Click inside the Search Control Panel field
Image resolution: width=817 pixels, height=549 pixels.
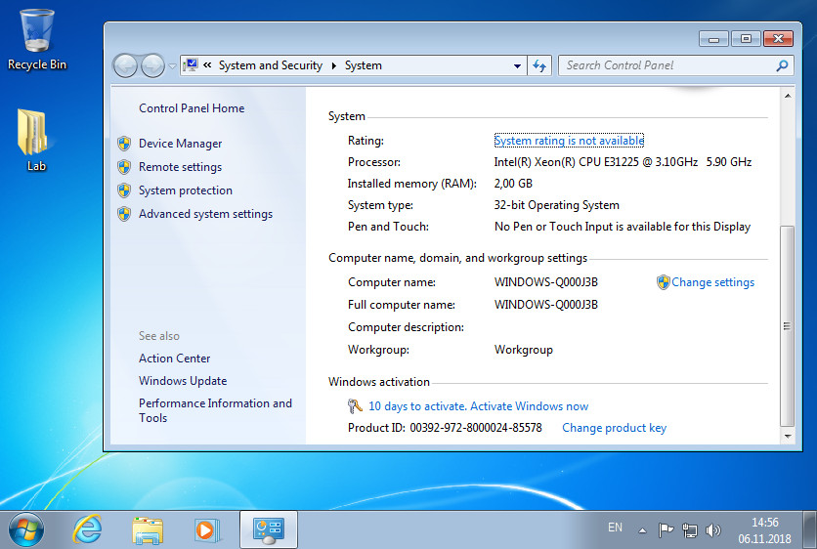(666, 65)
